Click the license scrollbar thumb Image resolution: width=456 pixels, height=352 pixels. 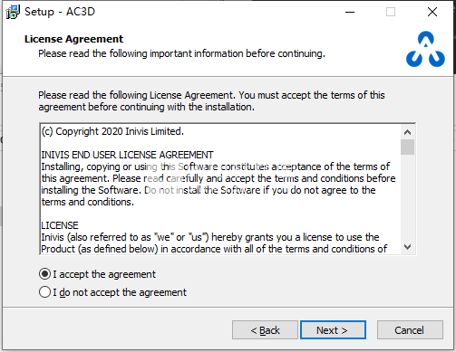pos(407,147)
